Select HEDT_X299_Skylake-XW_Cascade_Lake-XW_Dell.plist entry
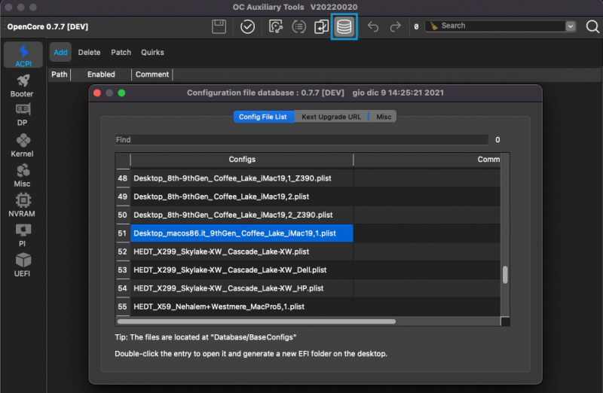The height and width of the screenshot is (393, 603). click(x=229, y=270)
